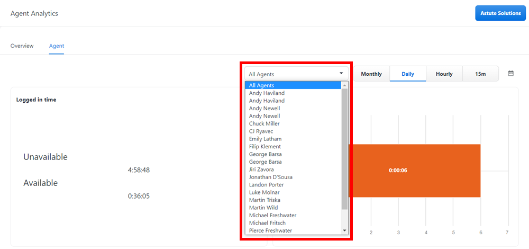Screen dimensions: 529x249
Task: Switch to the Overview tab
Action: pyautogui.click(x=22, y=46)
